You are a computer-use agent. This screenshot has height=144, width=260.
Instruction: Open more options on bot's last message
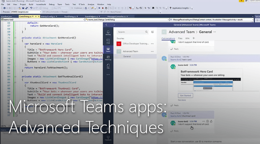203,121
